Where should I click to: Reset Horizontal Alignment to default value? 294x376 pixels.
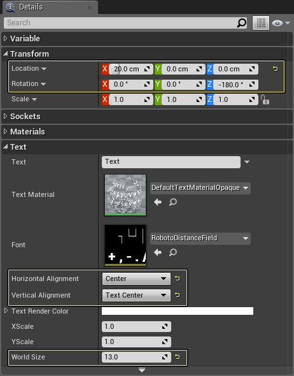pos(178,278)
